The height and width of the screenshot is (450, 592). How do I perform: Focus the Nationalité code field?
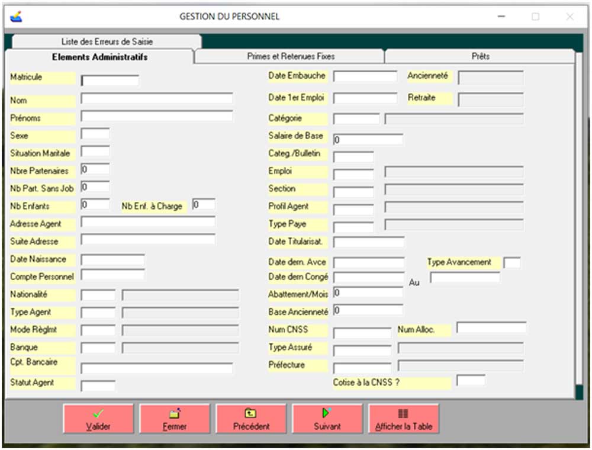pyautogui.click(x=98, y=295)
